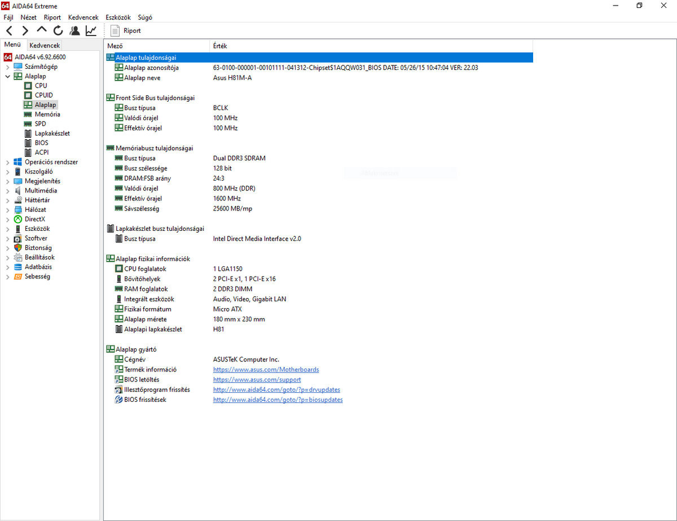Select the ACPI tree icon
Screen dimensions: 677x521
28,152
